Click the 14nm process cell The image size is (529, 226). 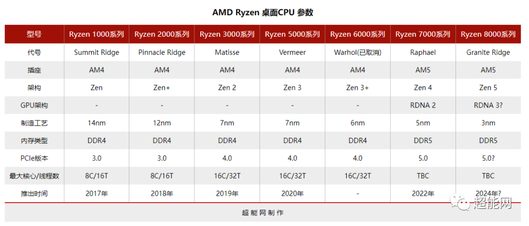pyautogui.click(x=96, y=123)
